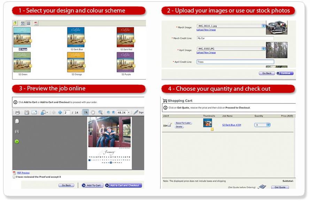The image size is (310, 203).
Task: Choose the text select cursor tool
Action: 85,112
